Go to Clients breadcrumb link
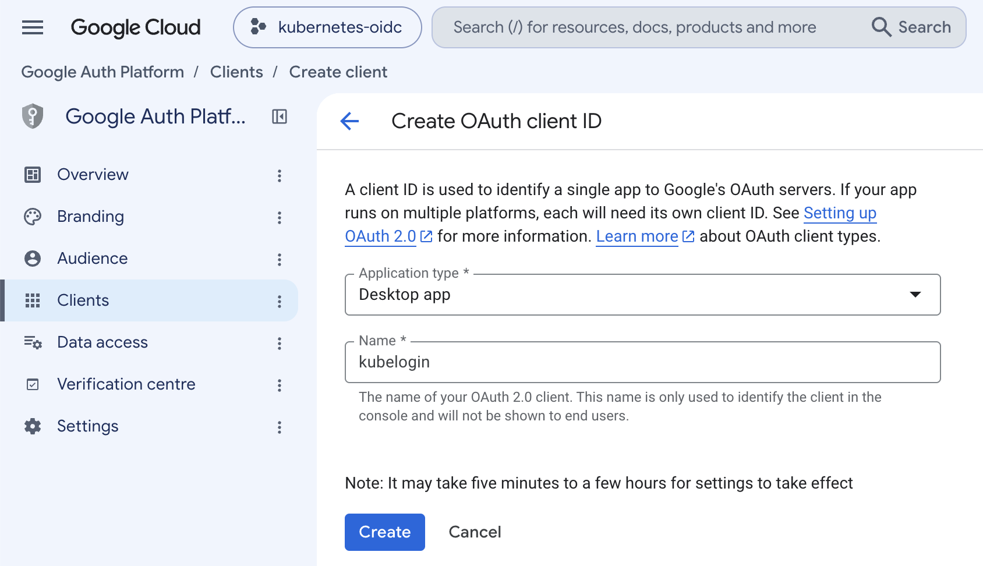The width and height of the screenshot is (983, 566). [x=236, y=72]
